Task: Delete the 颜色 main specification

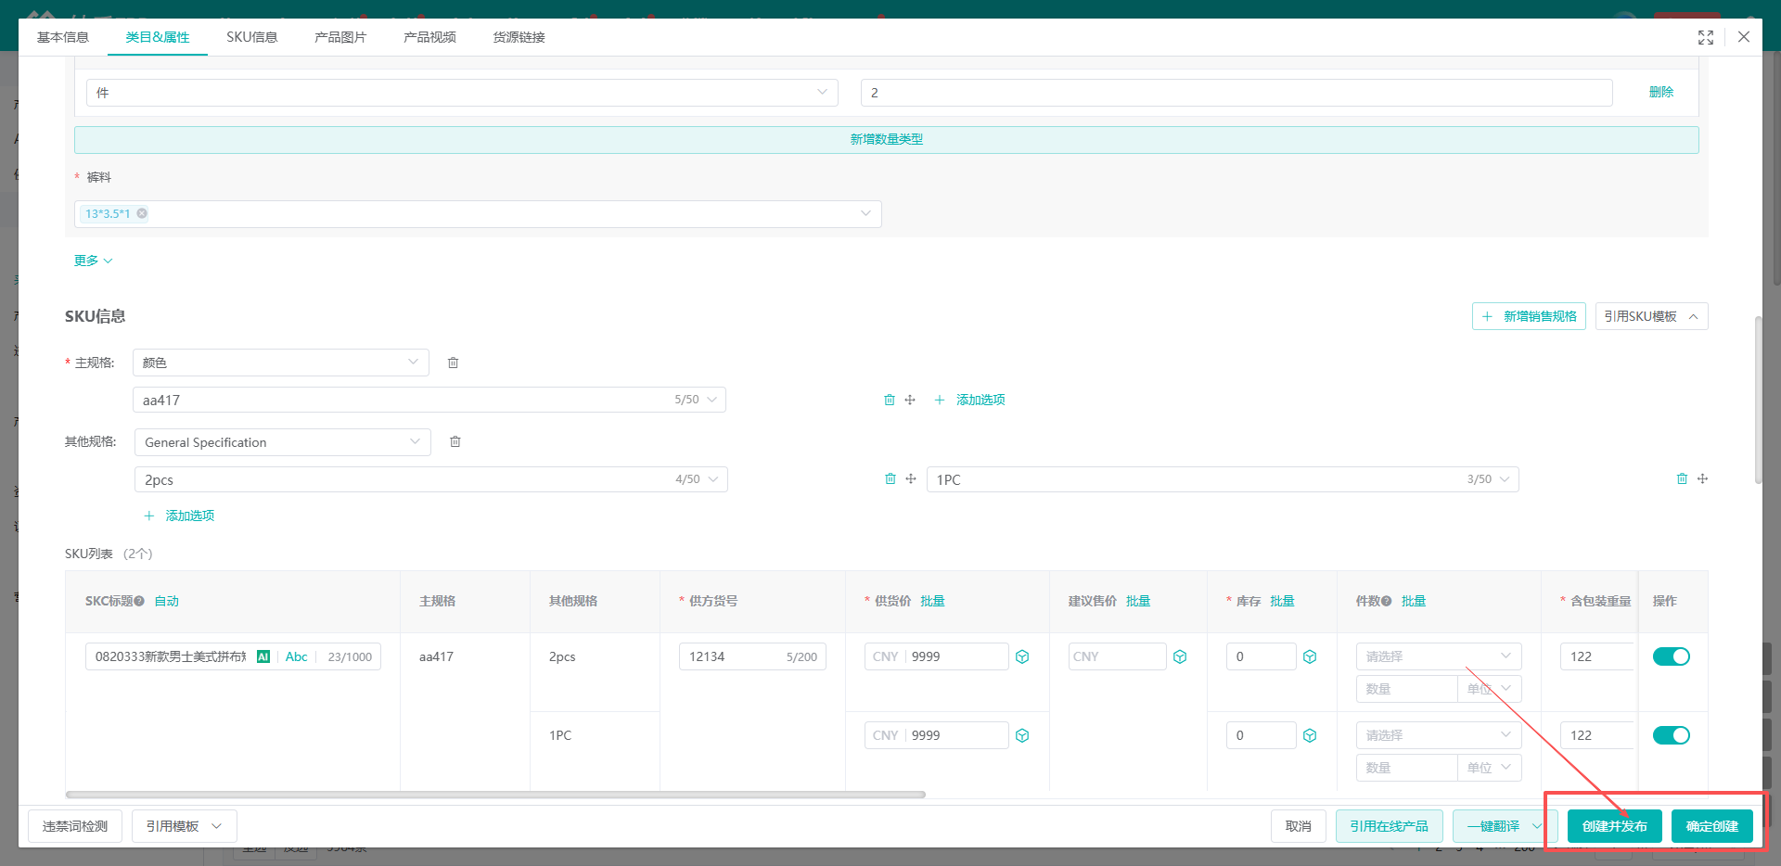Action: (x=454, y=363)
